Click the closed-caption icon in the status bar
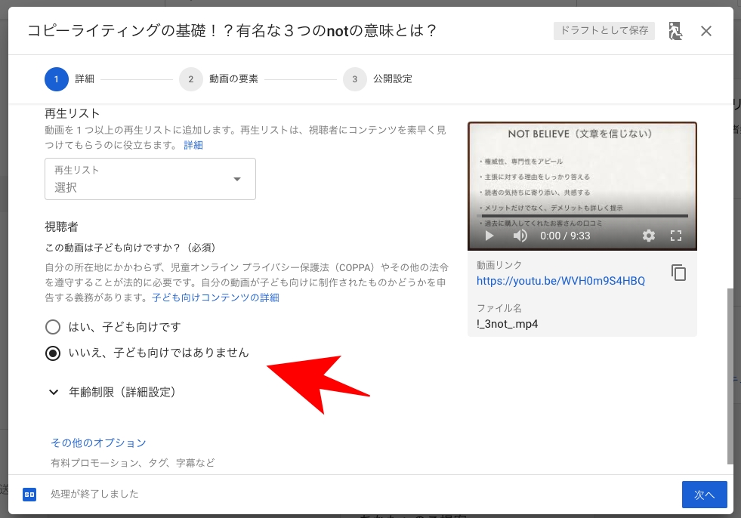741x518 pixels. tap(28, 494)
